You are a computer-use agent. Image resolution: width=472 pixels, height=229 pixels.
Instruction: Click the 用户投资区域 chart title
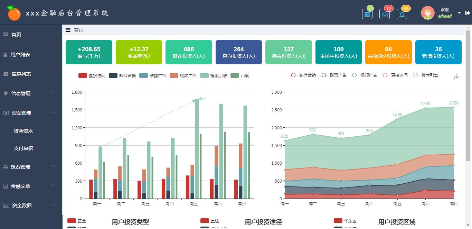pos(397,222)
